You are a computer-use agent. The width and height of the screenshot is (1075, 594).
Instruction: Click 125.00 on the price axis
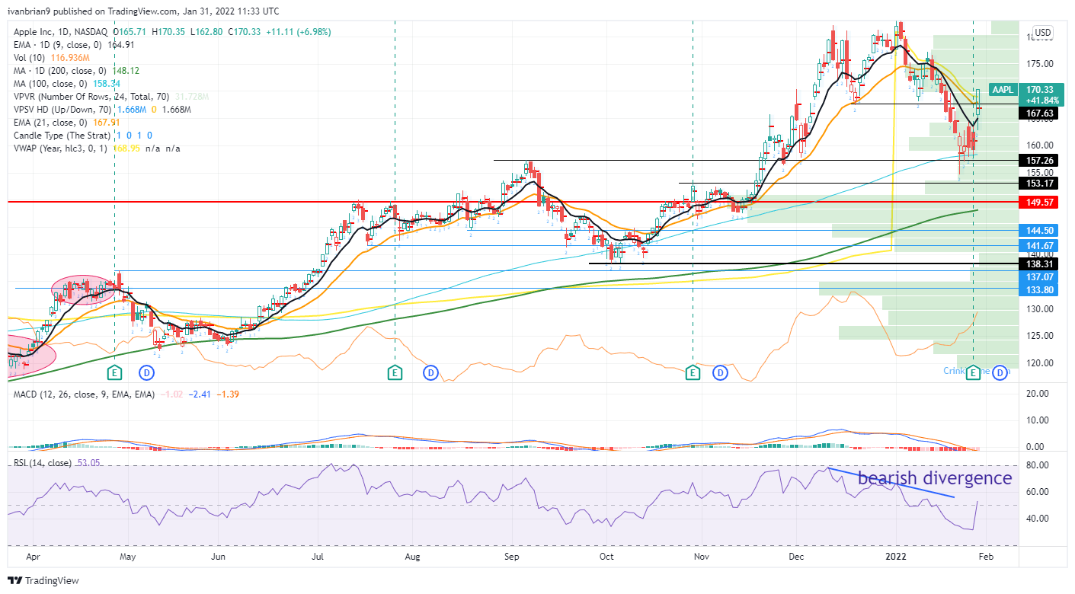(x=1039, y=336)
